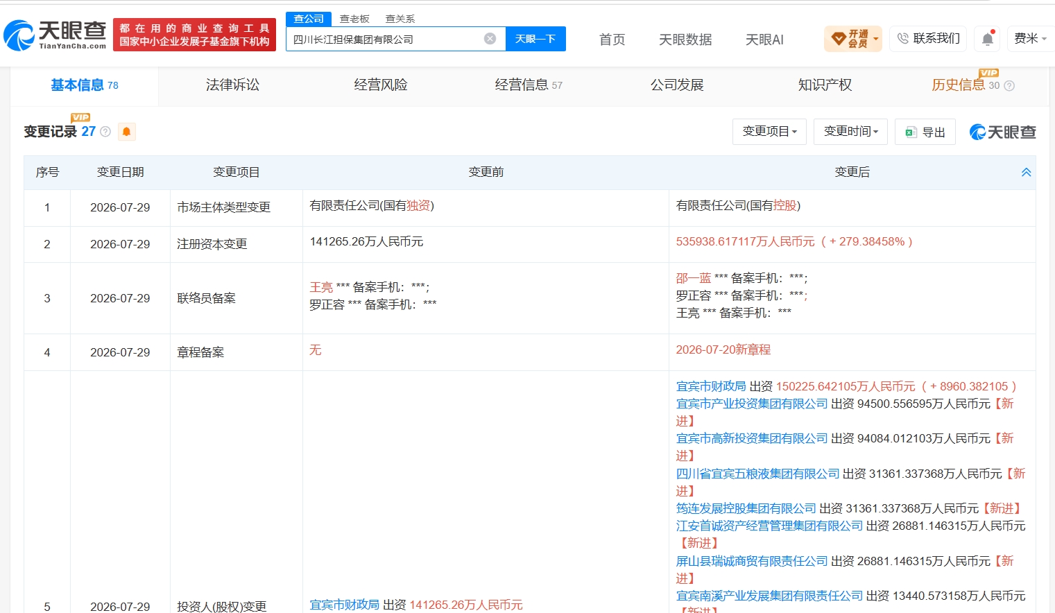Viewport: 1055px width, 613px height.
Task: Click help question mark next to 变更记录 27
Action: click(105, 132)
